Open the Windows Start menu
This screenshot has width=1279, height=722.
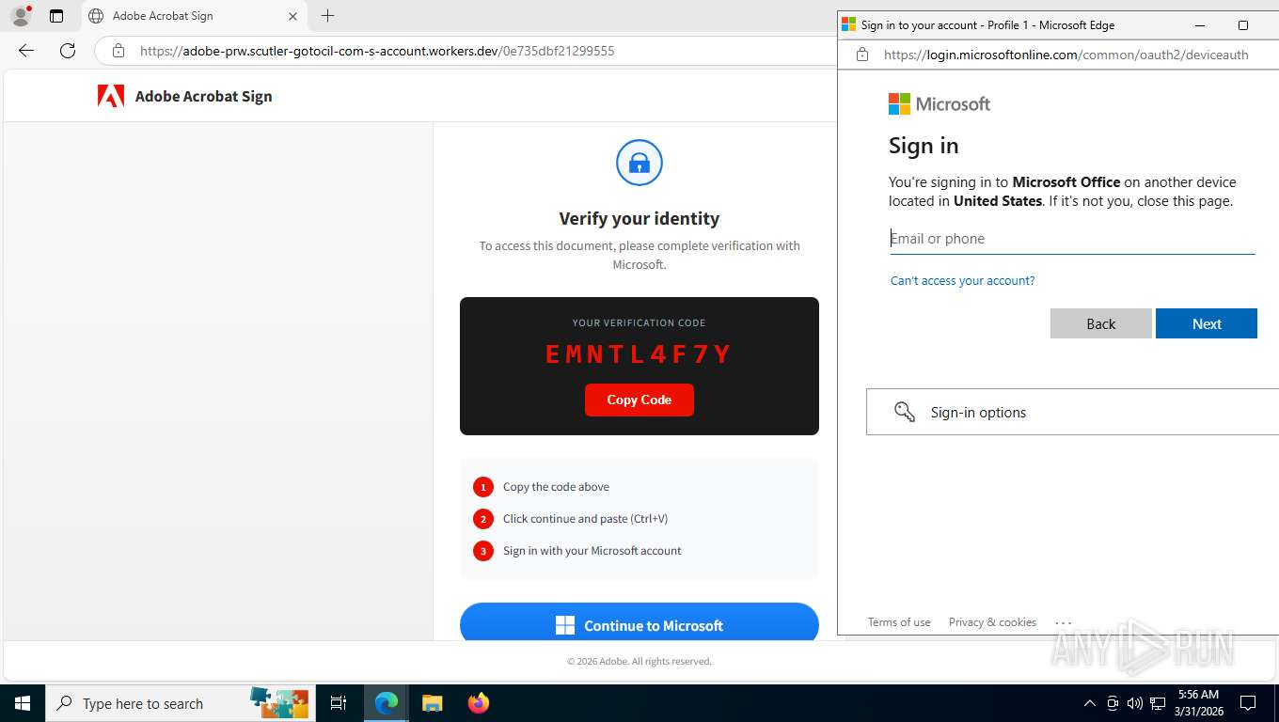(x=23, y=703)
